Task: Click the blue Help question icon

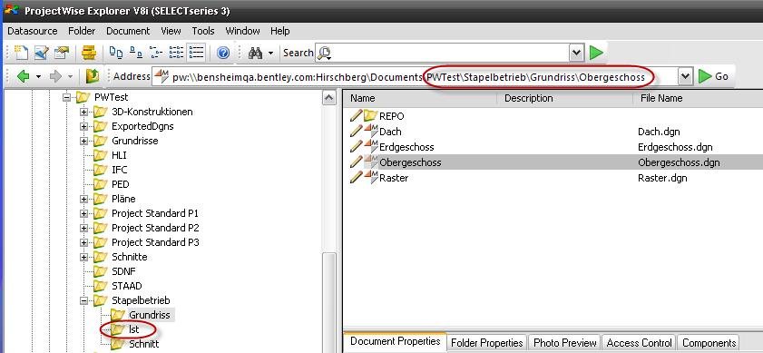Action: pos(223,53)
